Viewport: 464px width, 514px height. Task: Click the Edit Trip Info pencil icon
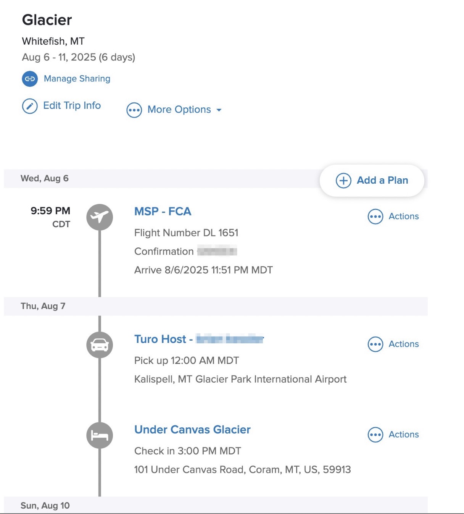pos(30,106)
